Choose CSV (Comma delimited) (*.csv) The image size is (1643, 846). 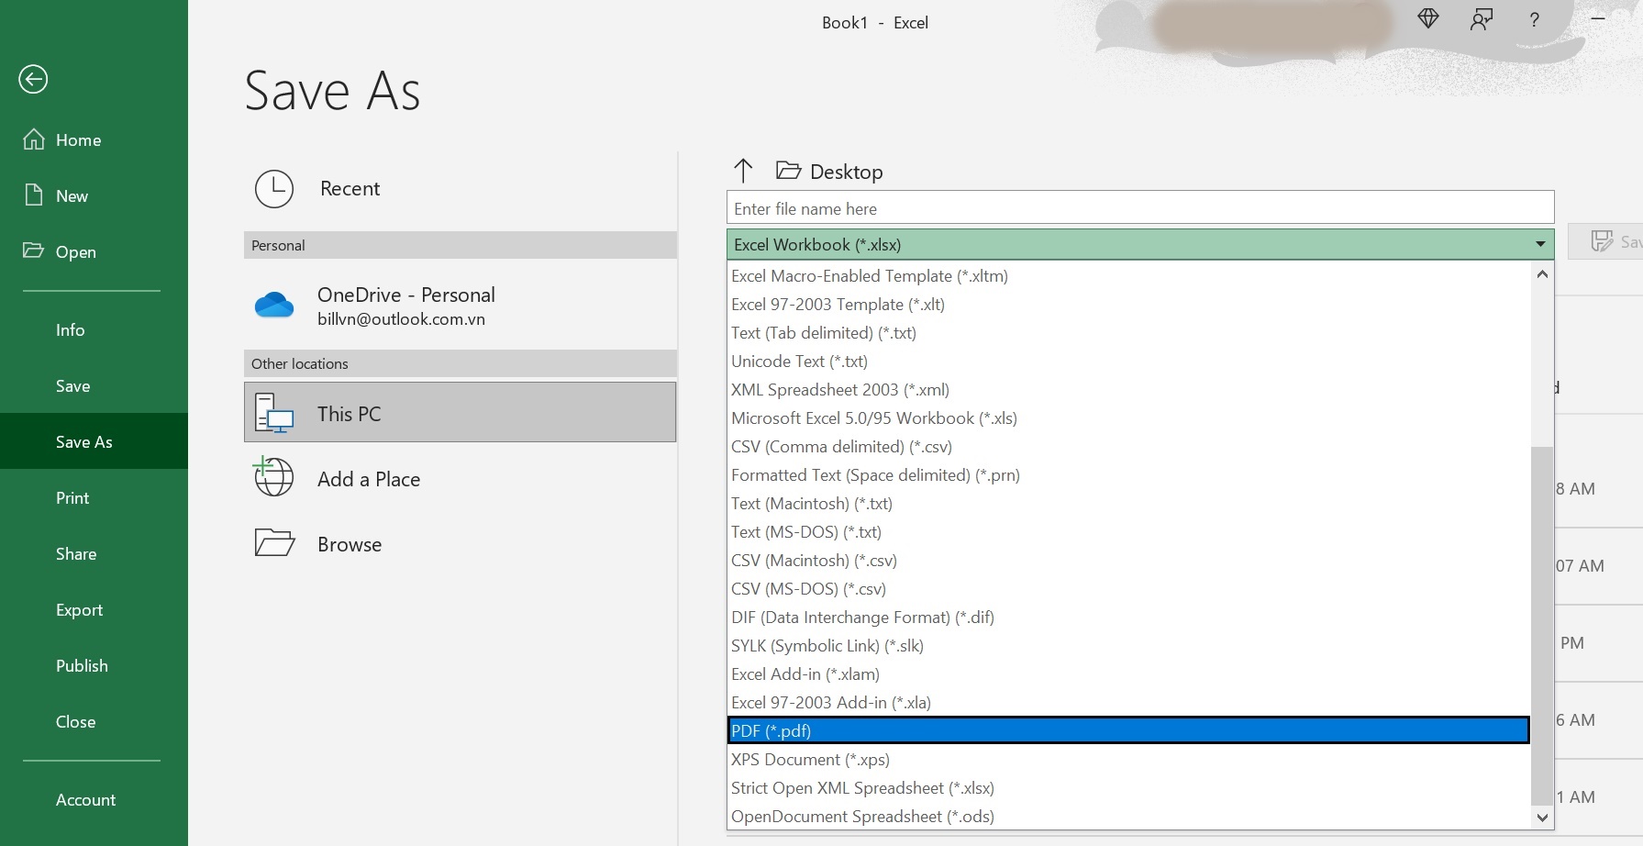click(1128, 446)
